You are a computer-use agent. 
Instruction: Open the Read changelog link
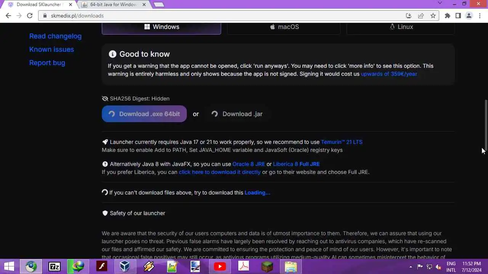[55, 36]
